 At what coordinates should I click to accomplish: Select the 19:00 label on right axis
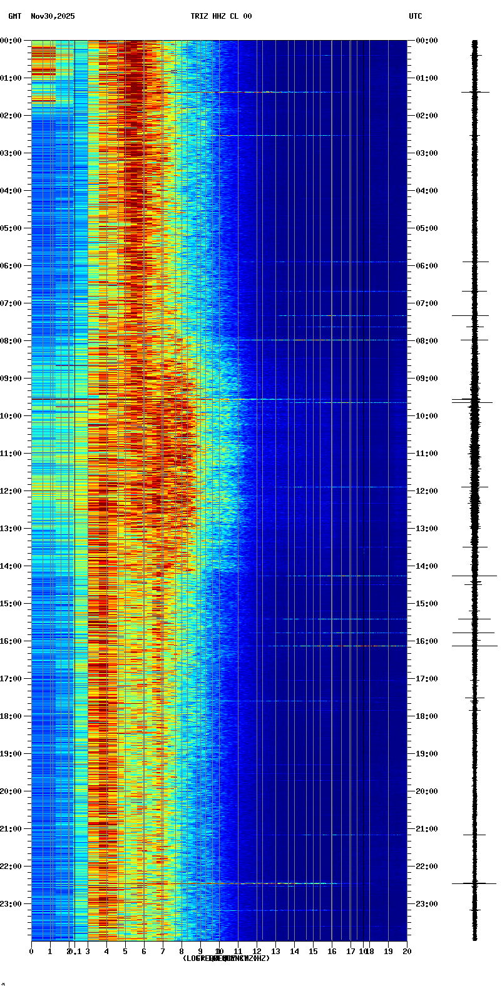427,754
